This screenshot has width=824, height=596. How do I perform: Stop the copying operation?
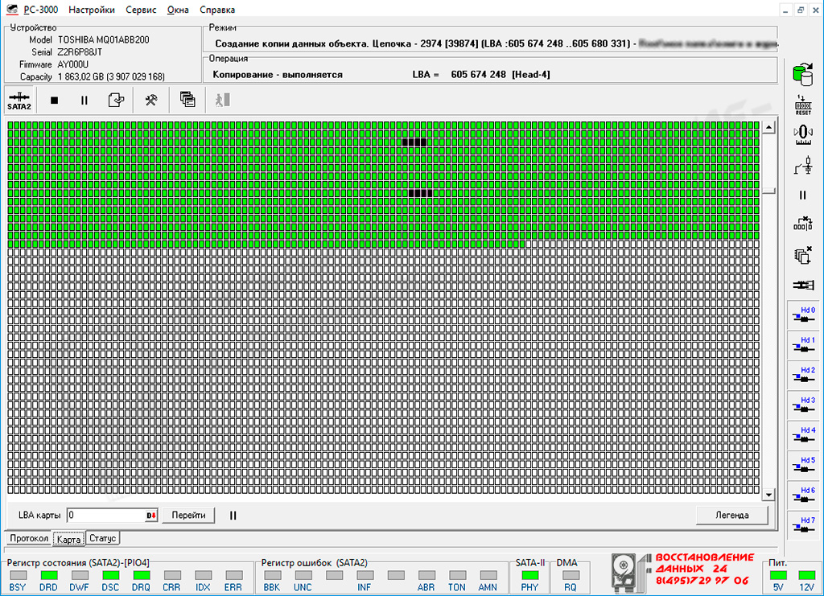[54, 100]
